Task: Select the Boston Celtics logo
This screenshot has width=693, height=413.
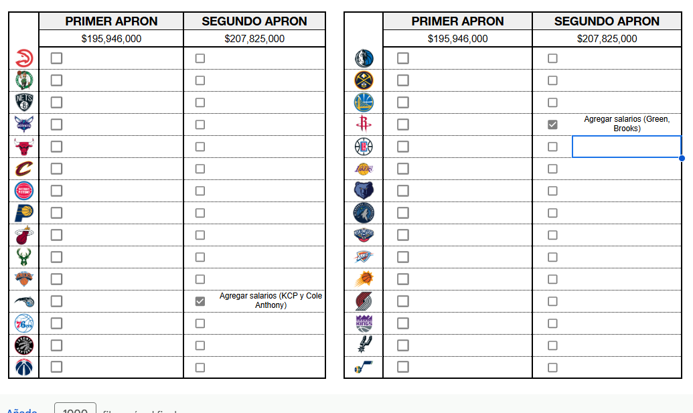Action: 24,80
